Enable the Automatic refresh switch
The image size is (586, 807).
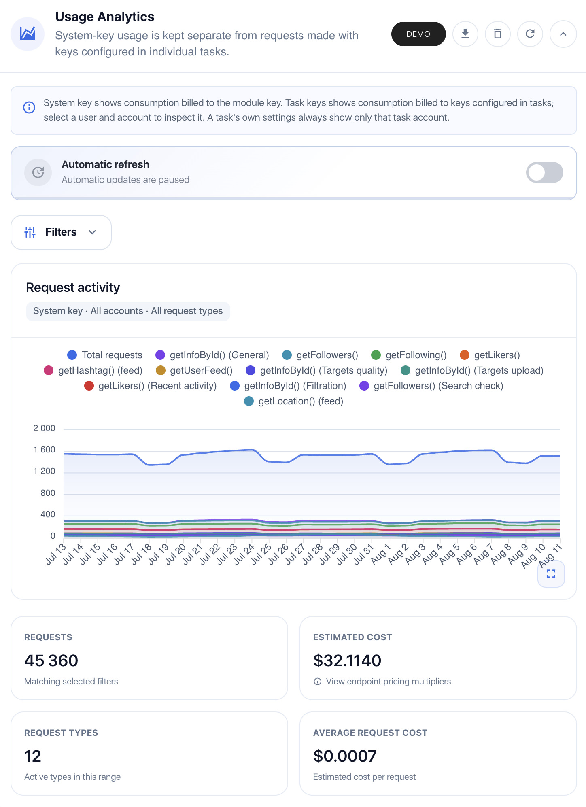pos(544,172)
